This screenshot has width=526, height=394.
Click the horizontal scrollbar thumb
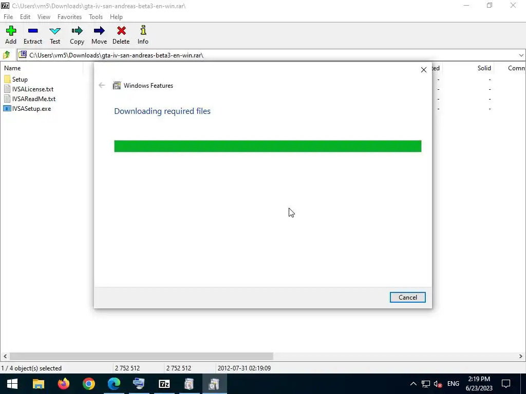click(x=141, y=356)
